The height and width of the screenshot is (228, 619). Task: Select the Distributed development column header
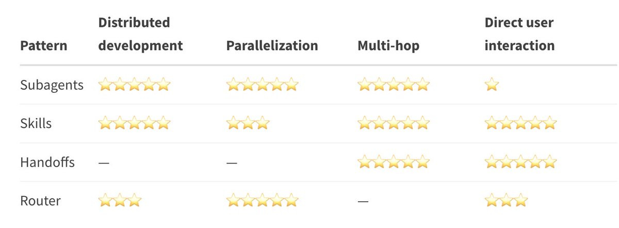point(141,34)
